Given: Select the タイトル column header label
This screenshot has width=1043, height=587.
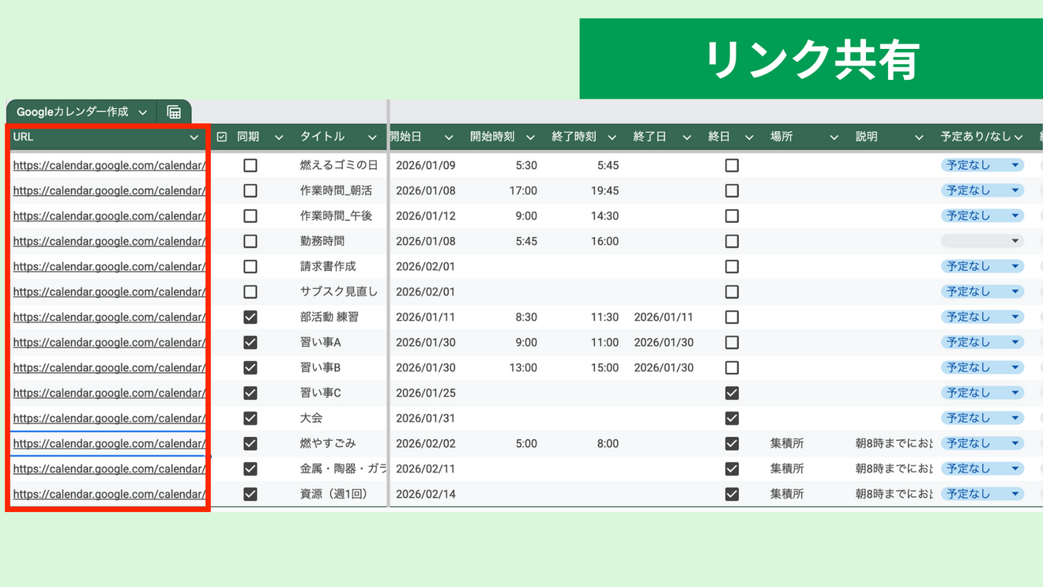Looking at the screenshot, I should click(322, 137).
